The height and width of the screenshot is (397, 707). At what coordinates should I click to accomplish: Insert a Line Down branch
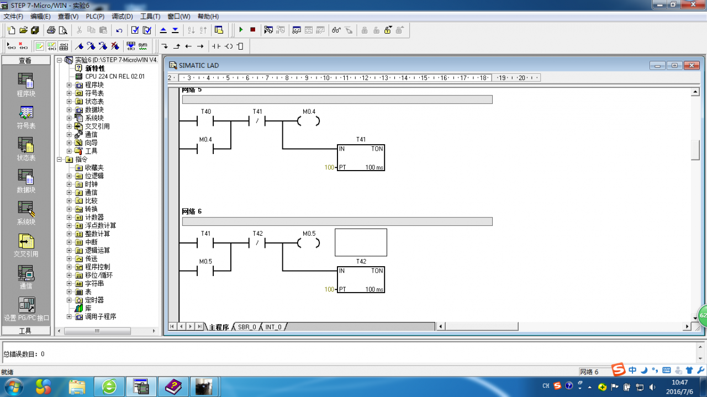pyautogui.click(x=165, y=46)
